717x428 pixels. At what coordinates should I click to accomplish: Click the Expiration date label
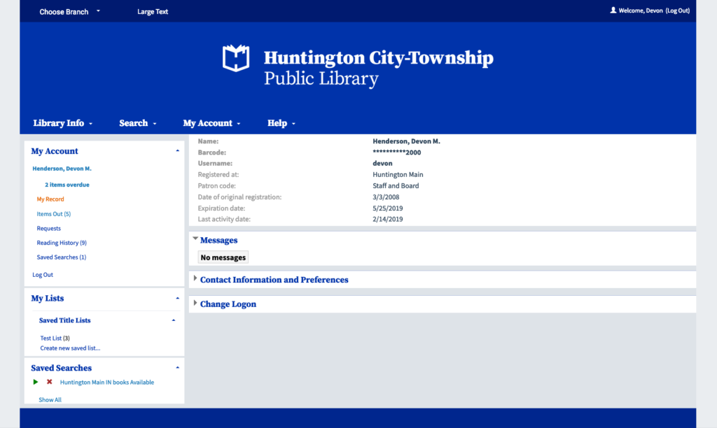(x=221, y=208)
